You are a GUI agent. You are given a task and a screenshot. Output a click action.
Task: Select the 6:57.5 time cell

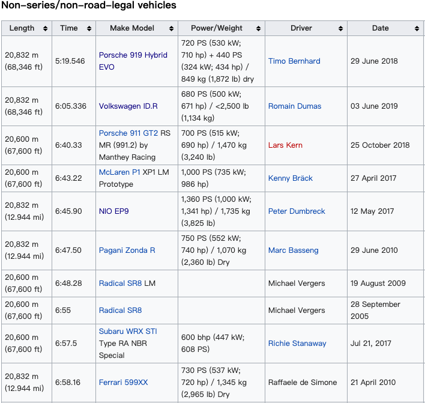(x=74, y=344)
